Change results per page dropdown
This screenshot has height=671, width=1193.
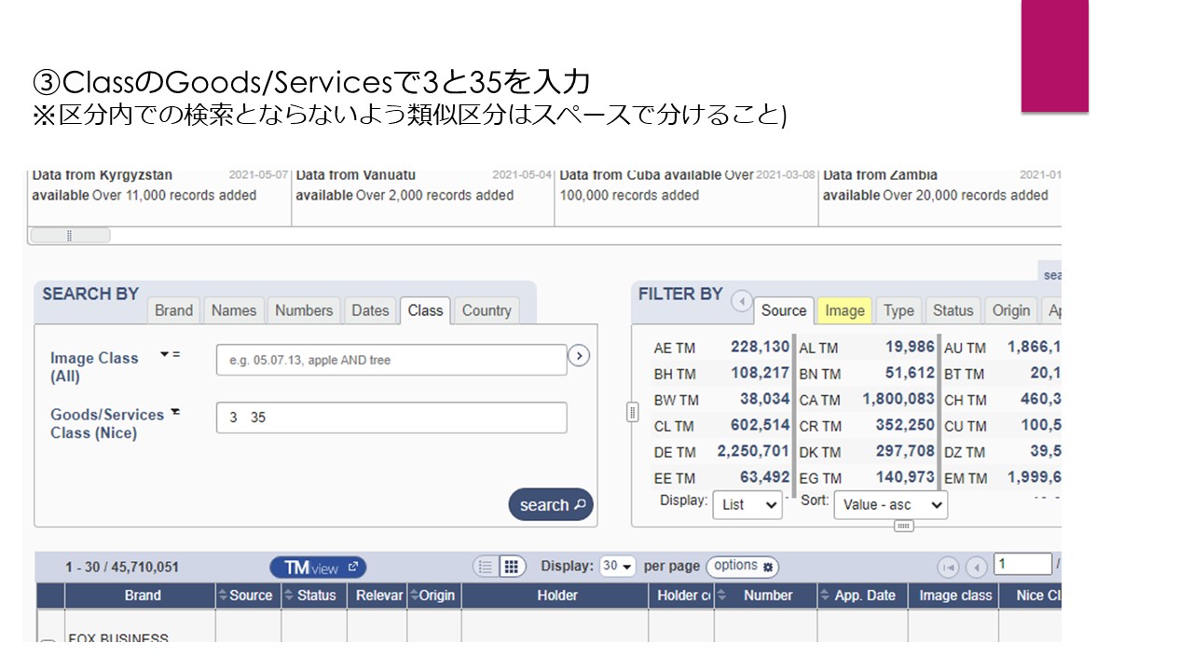[617, 566]
